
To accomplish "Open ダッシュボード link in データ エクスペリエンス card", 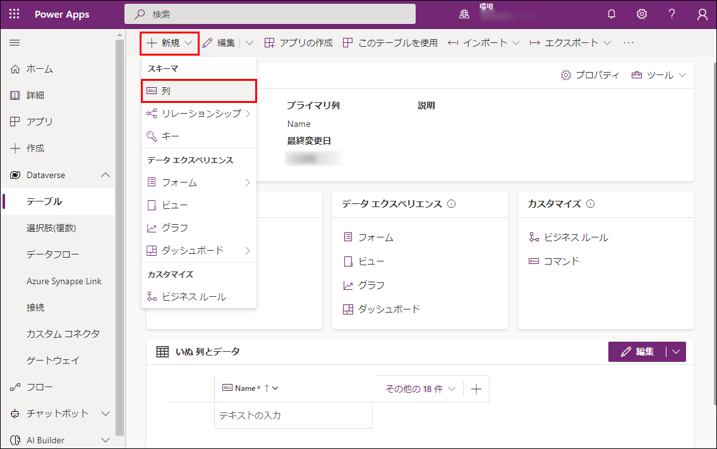I will (382, 309).
